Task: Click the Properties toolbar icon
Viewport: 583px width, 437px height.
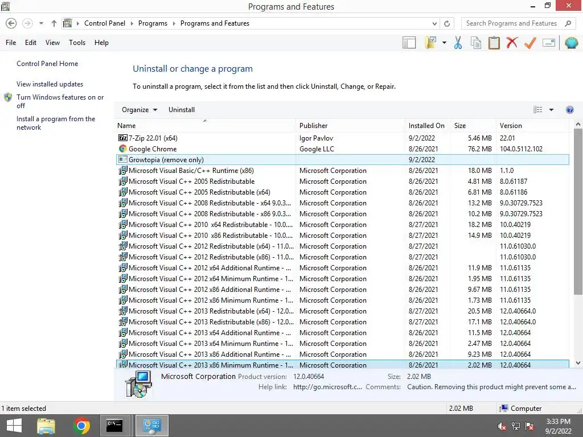Action: (549, 43)
